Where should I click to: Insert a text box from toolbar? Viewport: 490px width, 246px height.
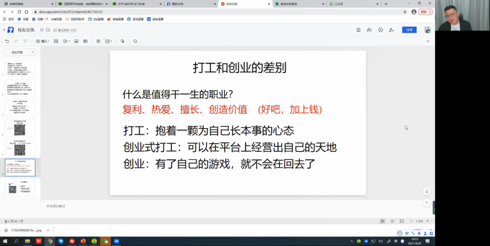[x=56, y=41]
